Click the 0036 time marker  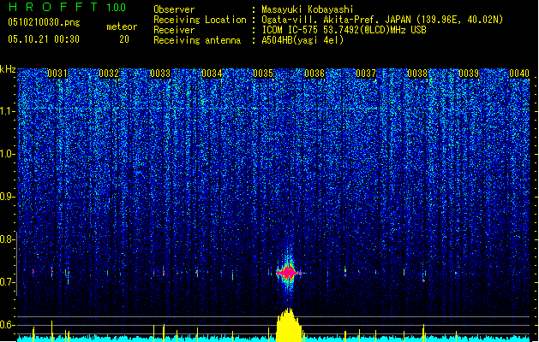tap(314, 74)
